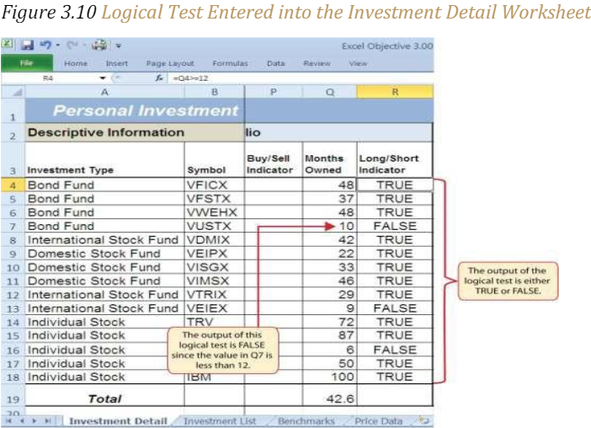Click the Descriptive Information cell

point(135,132)
